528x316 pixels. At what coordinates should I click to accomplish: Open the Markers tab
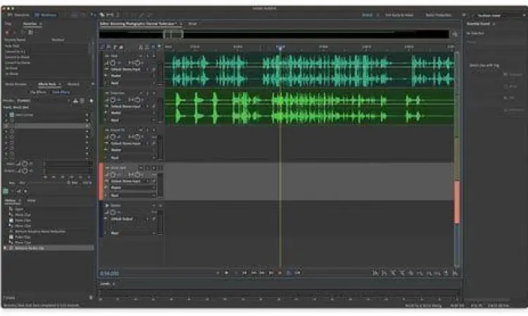[x=73, y=84]
